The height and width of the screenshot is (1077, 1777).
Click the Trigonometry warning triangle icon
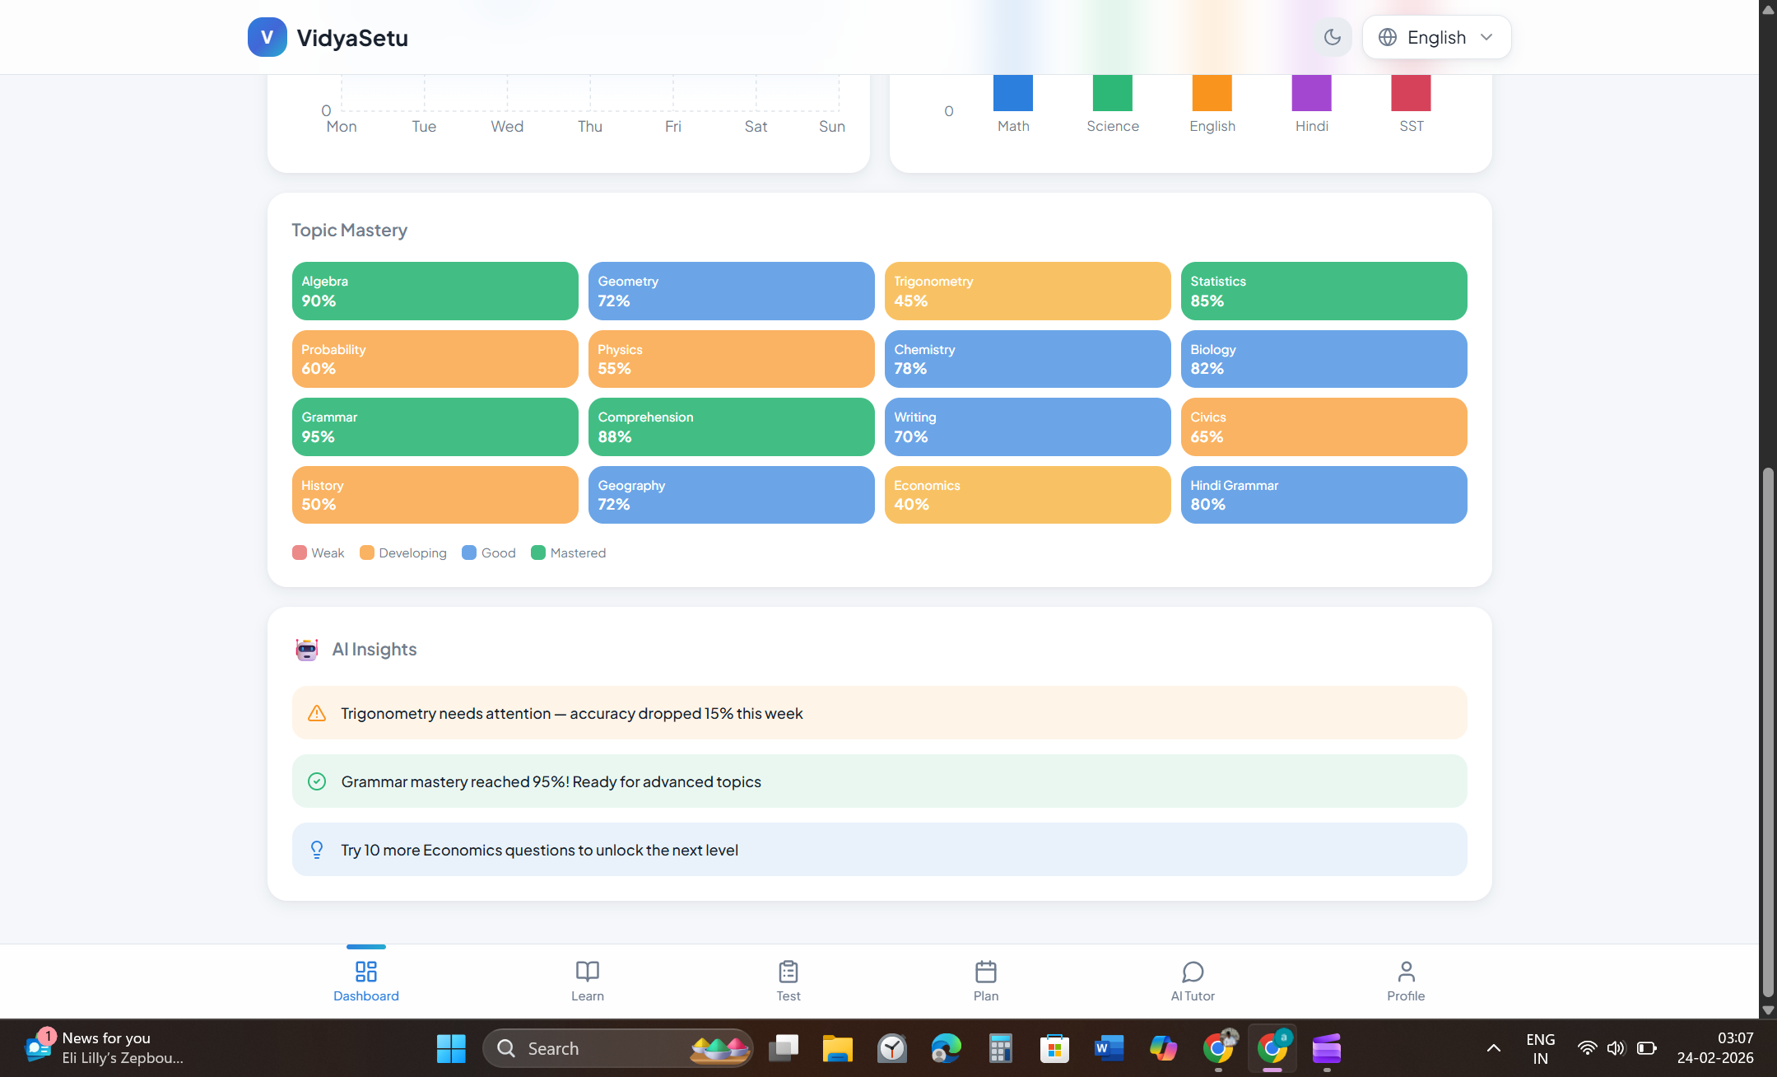click(x=317, y=713)
